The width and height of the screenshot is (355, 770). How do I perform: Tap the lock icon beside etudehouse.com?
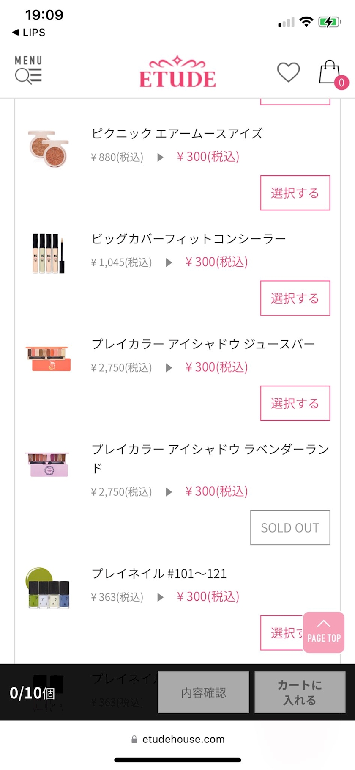(x=134, y=740)
